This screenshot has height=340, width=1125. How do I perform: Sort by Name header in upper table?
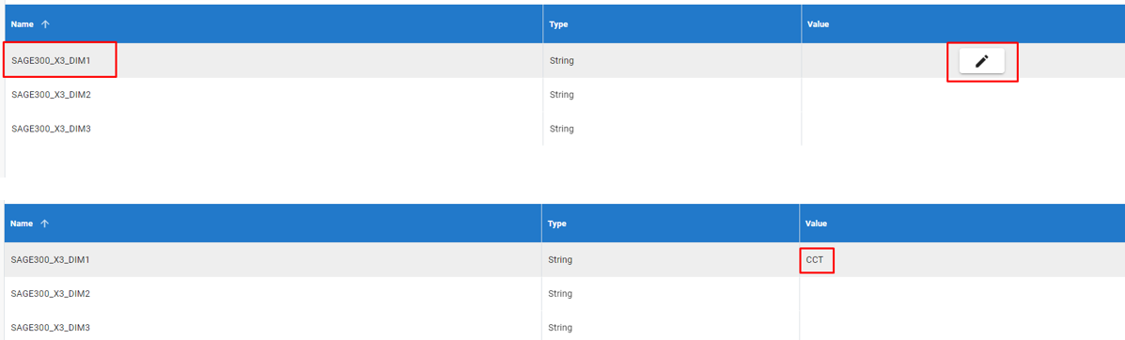(23, 24)
